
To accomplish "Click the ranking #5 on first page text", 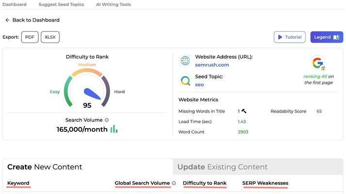I will [x=318, y=80].
